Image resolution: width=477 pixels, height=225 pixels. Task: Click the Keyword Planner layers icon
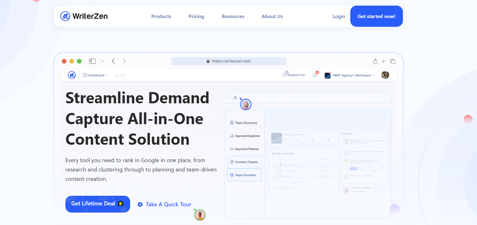232,149
